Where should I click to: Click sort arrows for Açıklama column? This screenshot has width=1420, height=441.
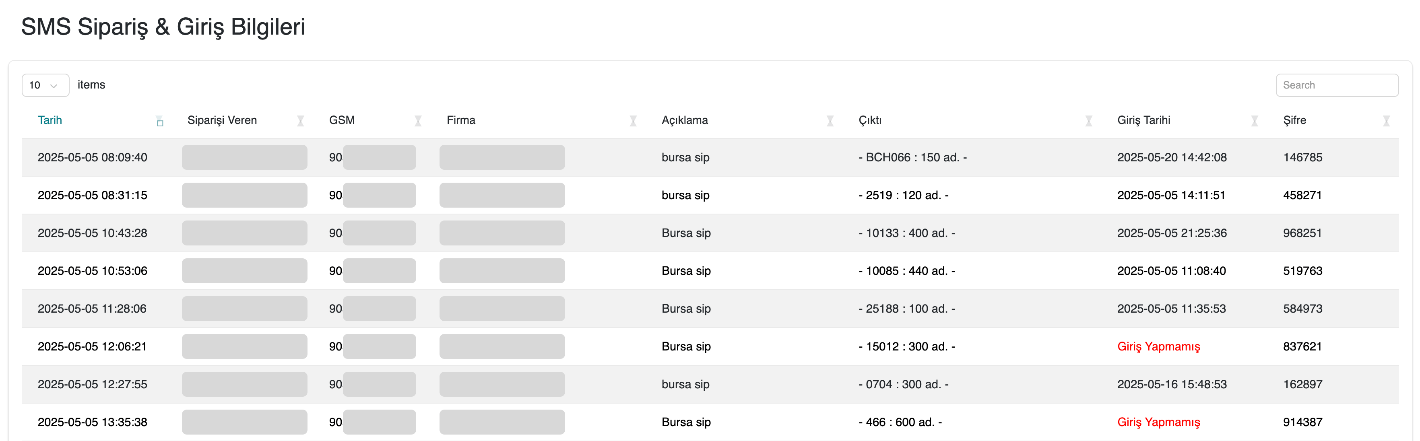pyautogui.click(x=830, y=121)
